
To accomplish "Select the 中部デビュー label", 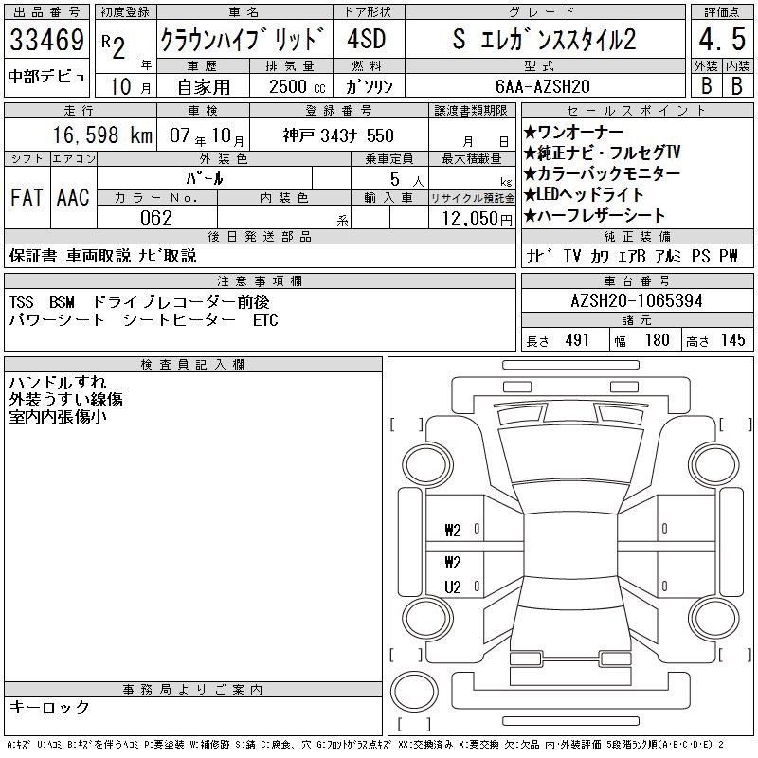I will tap(46, 77).
